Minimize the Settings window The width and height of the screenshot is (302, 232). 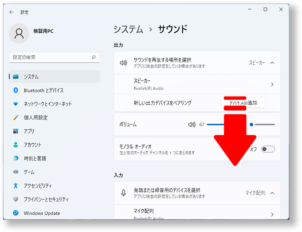250,9
